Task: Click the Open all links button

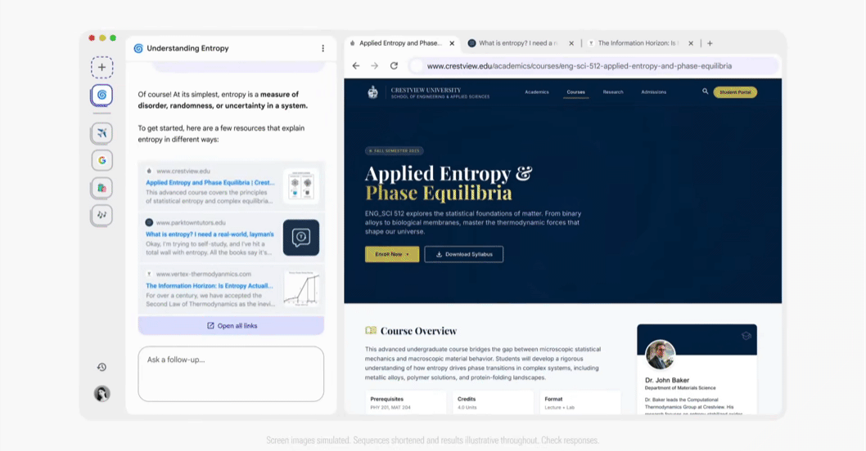Action: coord(231,326)
